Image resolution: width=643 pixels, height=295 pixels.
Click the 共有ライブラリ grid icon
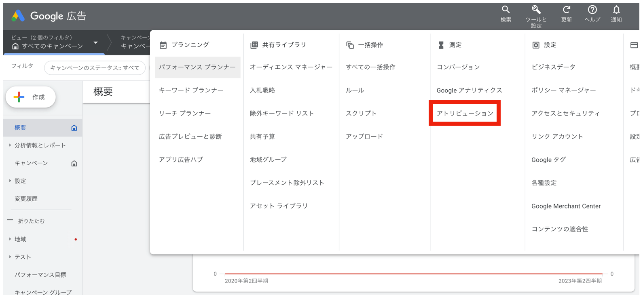click(x=254, y=45)
